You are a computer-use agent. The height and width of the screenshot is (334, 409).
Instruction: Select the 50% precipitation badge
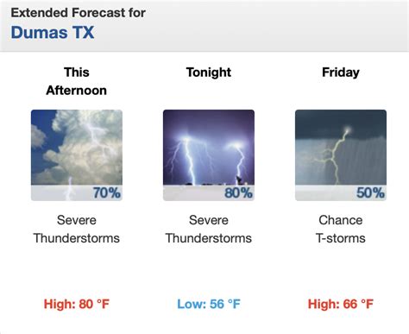click(x=370, y=192)
